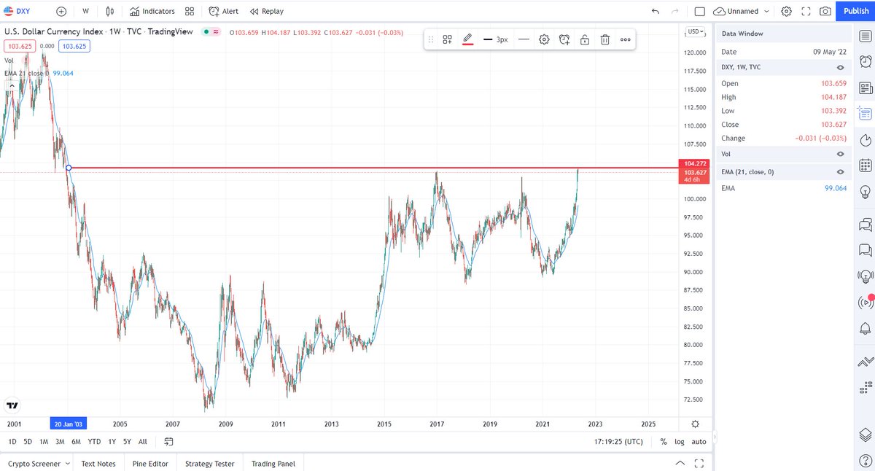Toggle log scale mode
The image size is (875, 471).
680,441
